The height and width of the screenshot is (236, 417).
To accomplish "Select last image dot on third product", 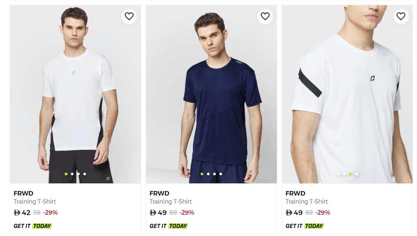I will point(357,174).
